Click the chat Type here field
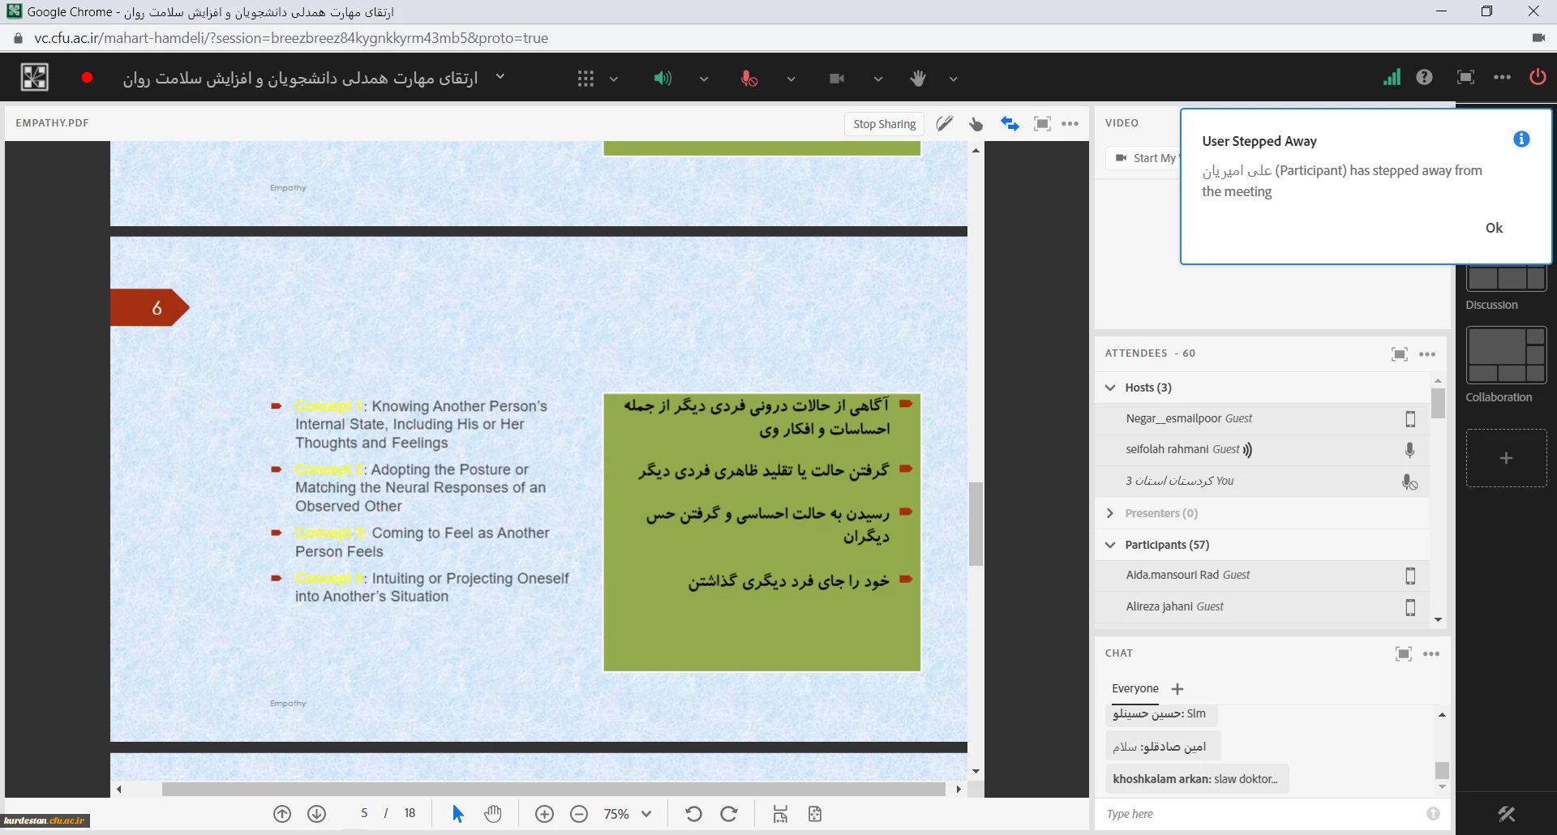The image size is (1557, 835). point(1261,814)
